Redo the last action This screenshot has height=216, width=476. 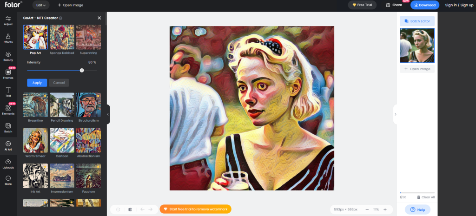tap(150, 209)
